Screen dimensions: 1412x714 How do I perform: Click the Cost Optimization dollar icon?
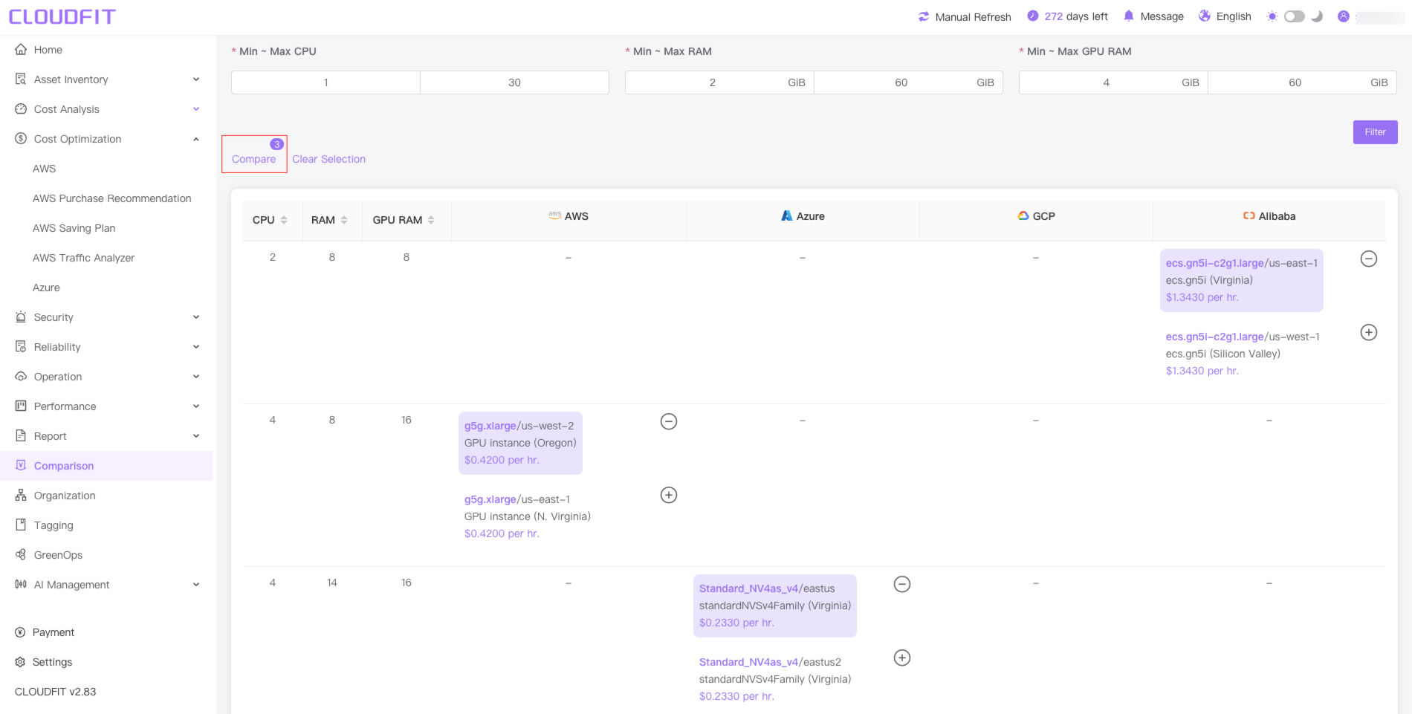point(21,138)
